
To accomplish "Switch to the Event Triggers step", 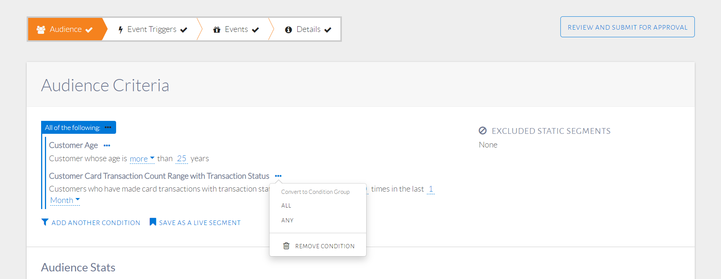I will pos(152,29).
